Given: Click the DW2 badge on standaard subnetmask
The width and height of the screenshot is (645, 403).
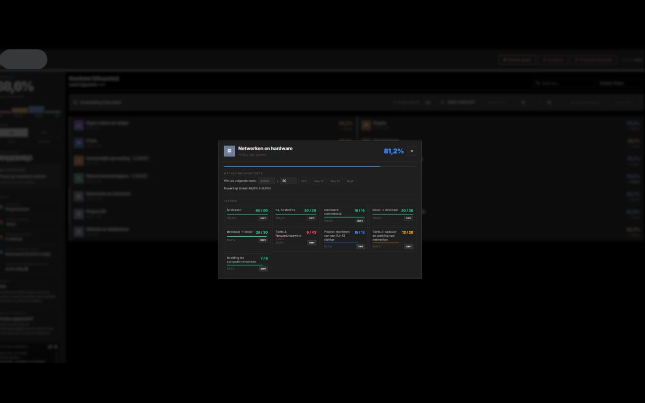Looking at the screenshot, I should coord(360,221).
